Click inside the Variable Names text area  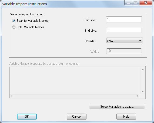point(75,81)
